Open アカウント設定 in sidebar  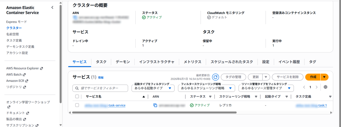tap(17, 53)
